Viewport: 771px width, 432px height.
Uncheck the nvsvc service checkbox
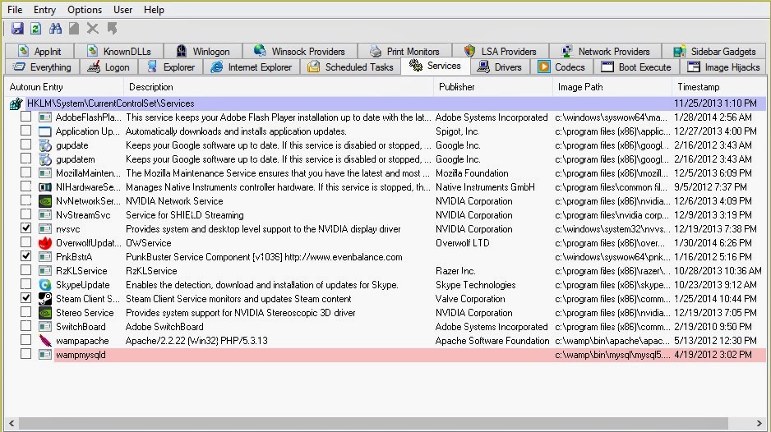pyautogui.click(x=26, y=228)
